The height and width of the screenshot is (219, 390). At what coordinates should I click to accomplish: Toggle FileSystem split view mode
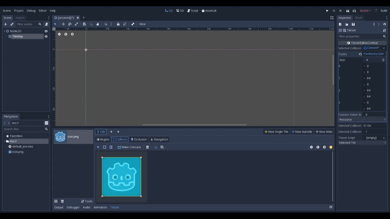pos(46,123)
